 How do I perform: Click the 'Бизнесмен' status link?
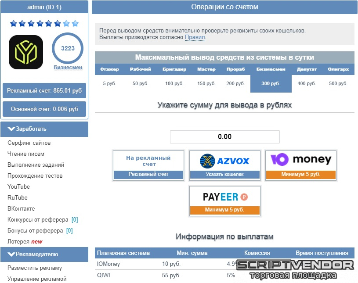(x=68, y=68)
